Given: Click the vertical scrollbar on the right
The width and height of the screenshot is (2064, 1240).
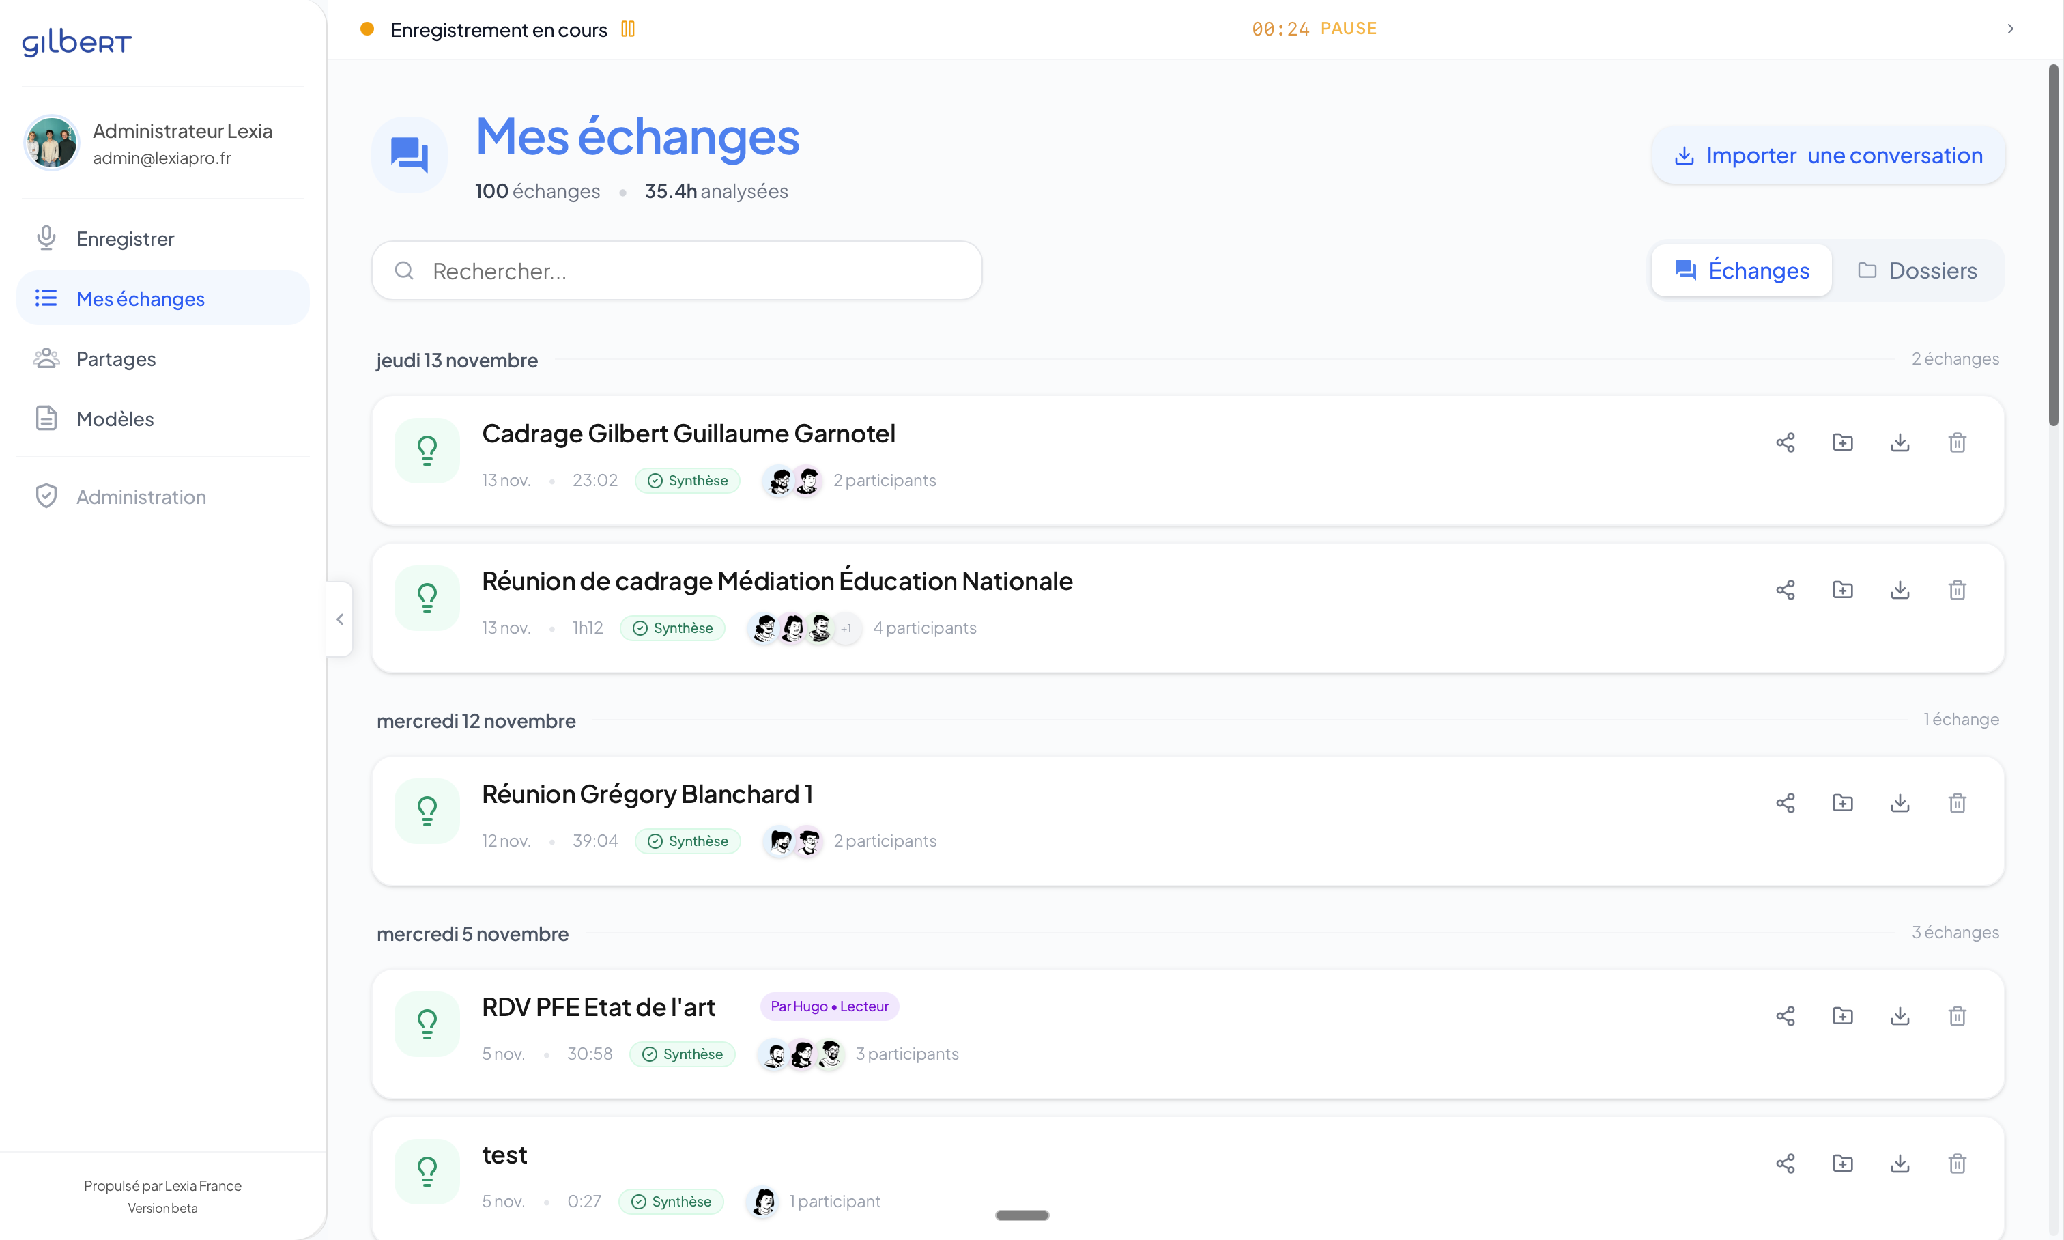Looking at the screenshot, I should (x=2053, y=246).
